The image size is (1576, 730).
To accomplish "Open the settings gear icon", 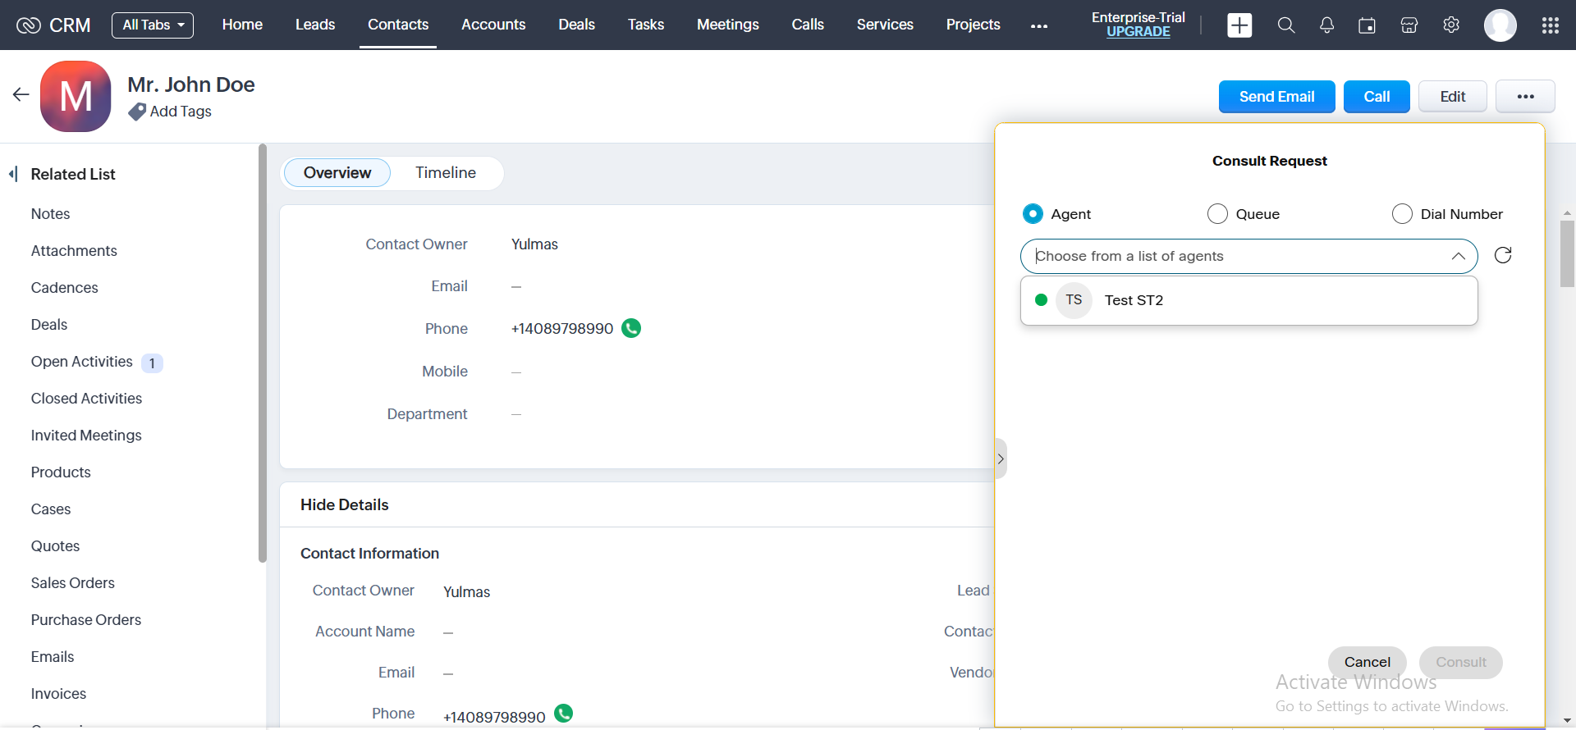I will click(1451, 25).
